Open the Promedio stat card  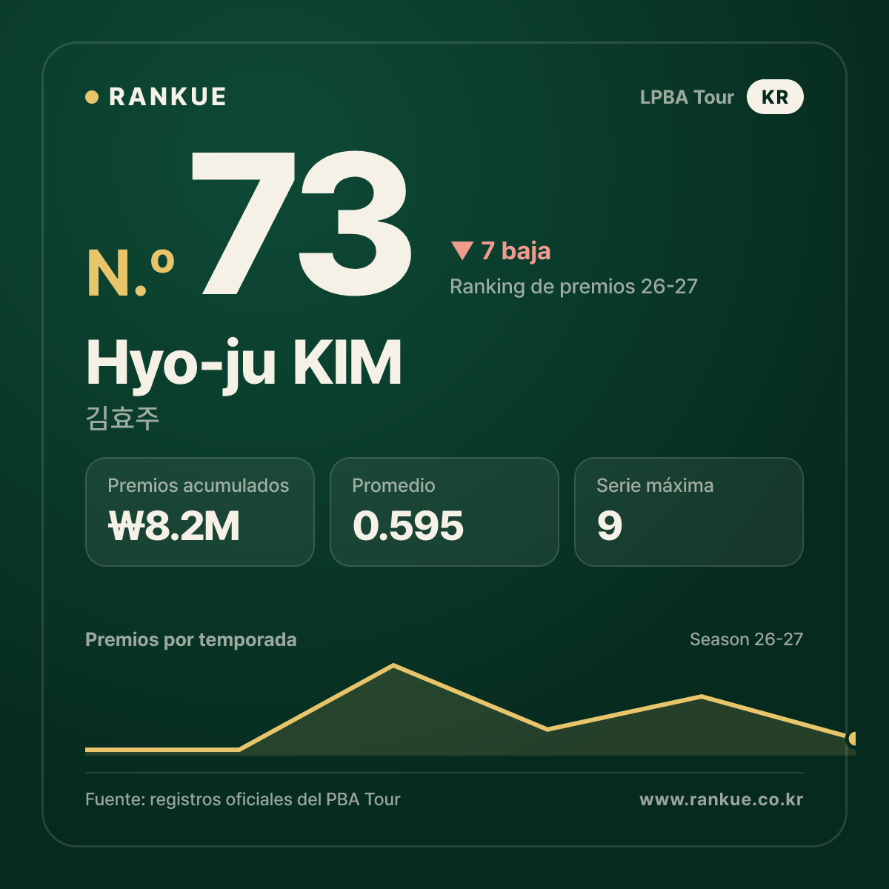[444, 512]
